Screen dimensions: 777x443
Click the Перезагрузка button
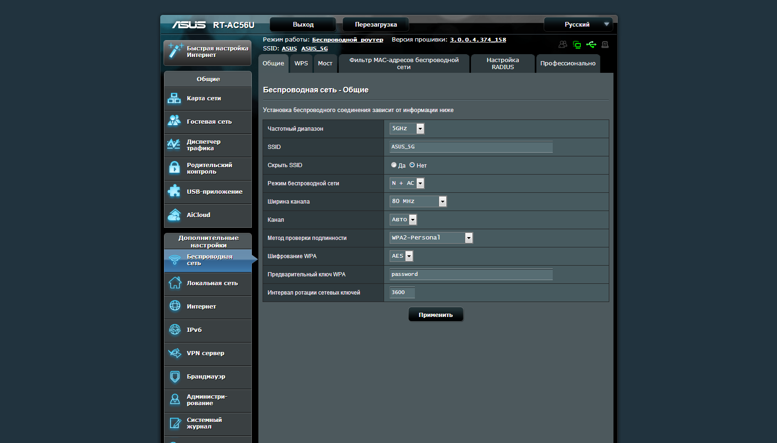point(376,24)
